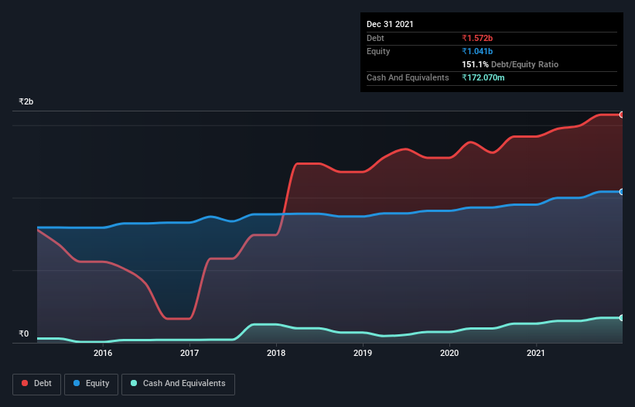Screen dimensions: 635x407
Task: Toggle the Debt series legend button
Action: 37,384
